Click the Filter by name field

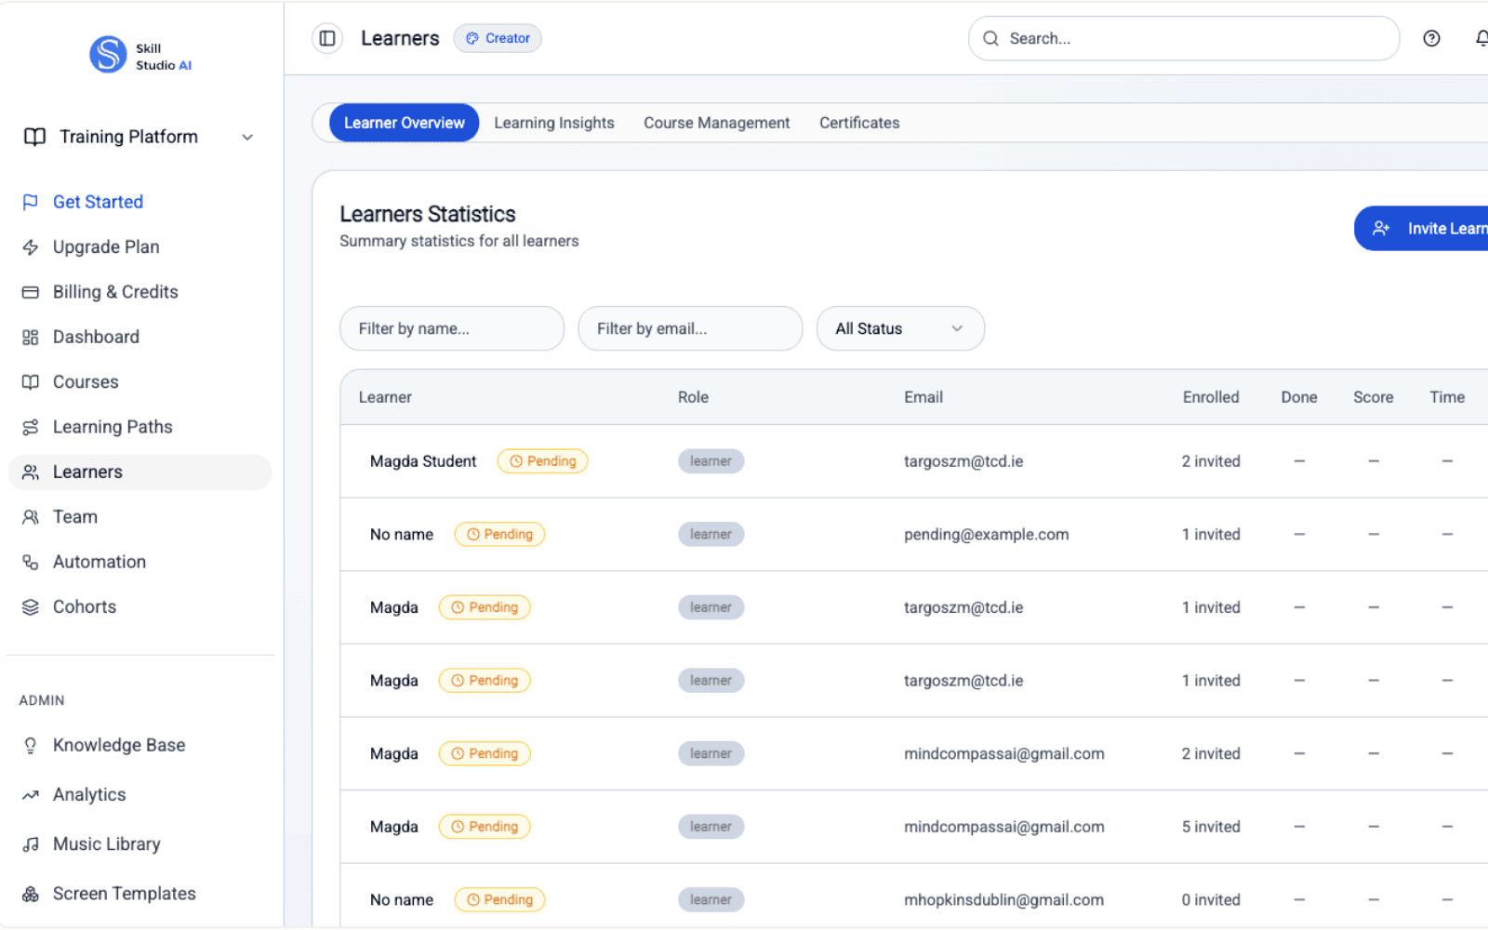click(x=452, y=328)
